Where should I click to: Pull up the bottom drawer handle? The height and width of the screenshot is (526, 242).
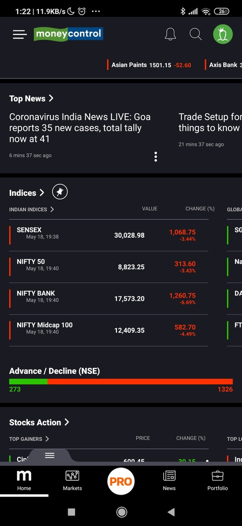pos(50,455)
